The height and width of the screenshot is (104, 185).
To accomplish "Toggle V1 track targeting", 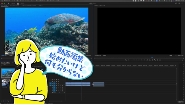I will [54, 83].
